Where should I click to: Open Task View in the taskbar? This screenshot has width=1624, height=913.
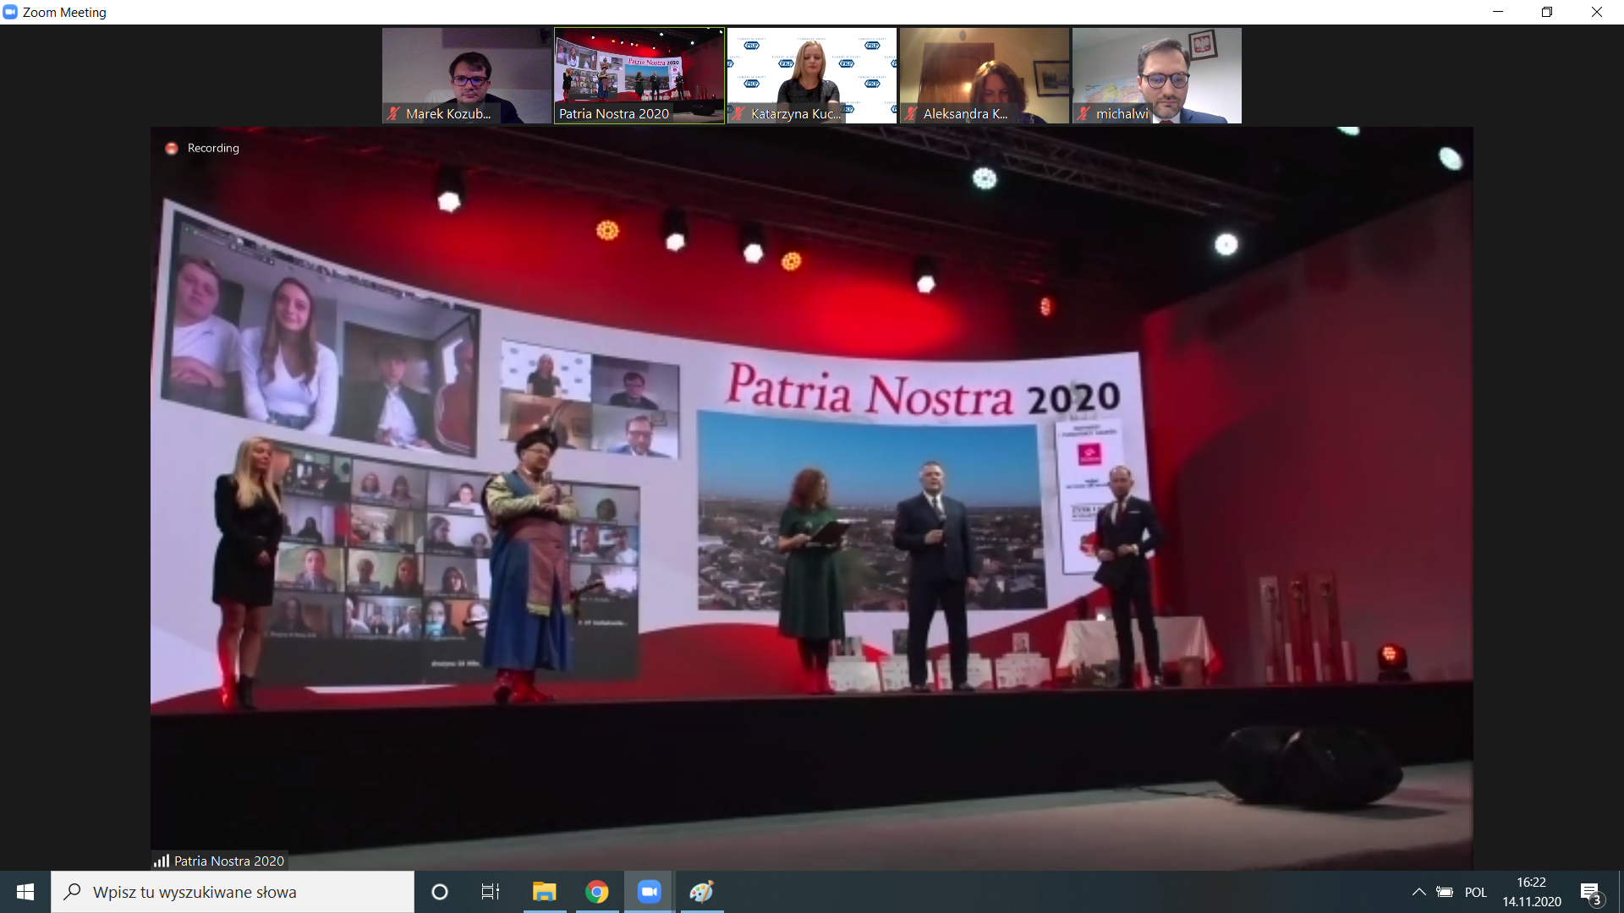click(491, 892)
